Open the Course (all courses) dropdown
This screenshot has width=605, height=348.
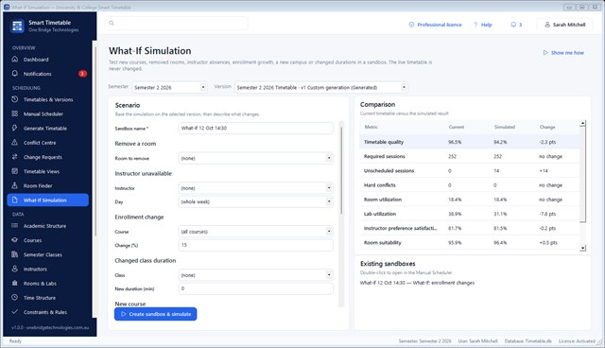click(x=256, y=232)
